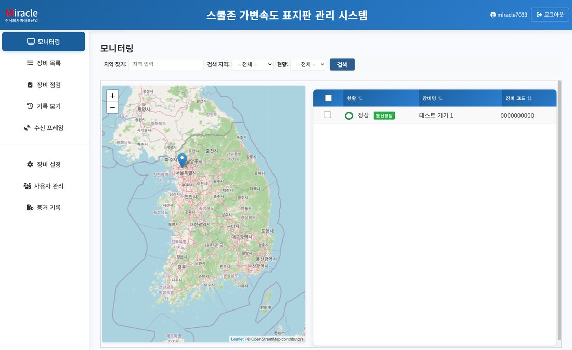Click the 검색 search button
572x350 pixels.
tap(342, 64)
